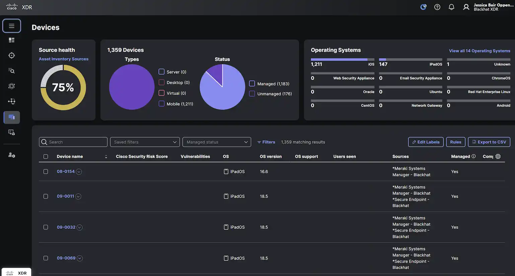The image size is (515, 276).
Task: Open the Investigate search icon
Action: 11,70
